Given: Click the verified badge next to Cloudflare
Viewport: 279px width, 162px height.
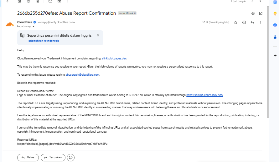Looking at the screenshot, I should click(x=35, y=22).
